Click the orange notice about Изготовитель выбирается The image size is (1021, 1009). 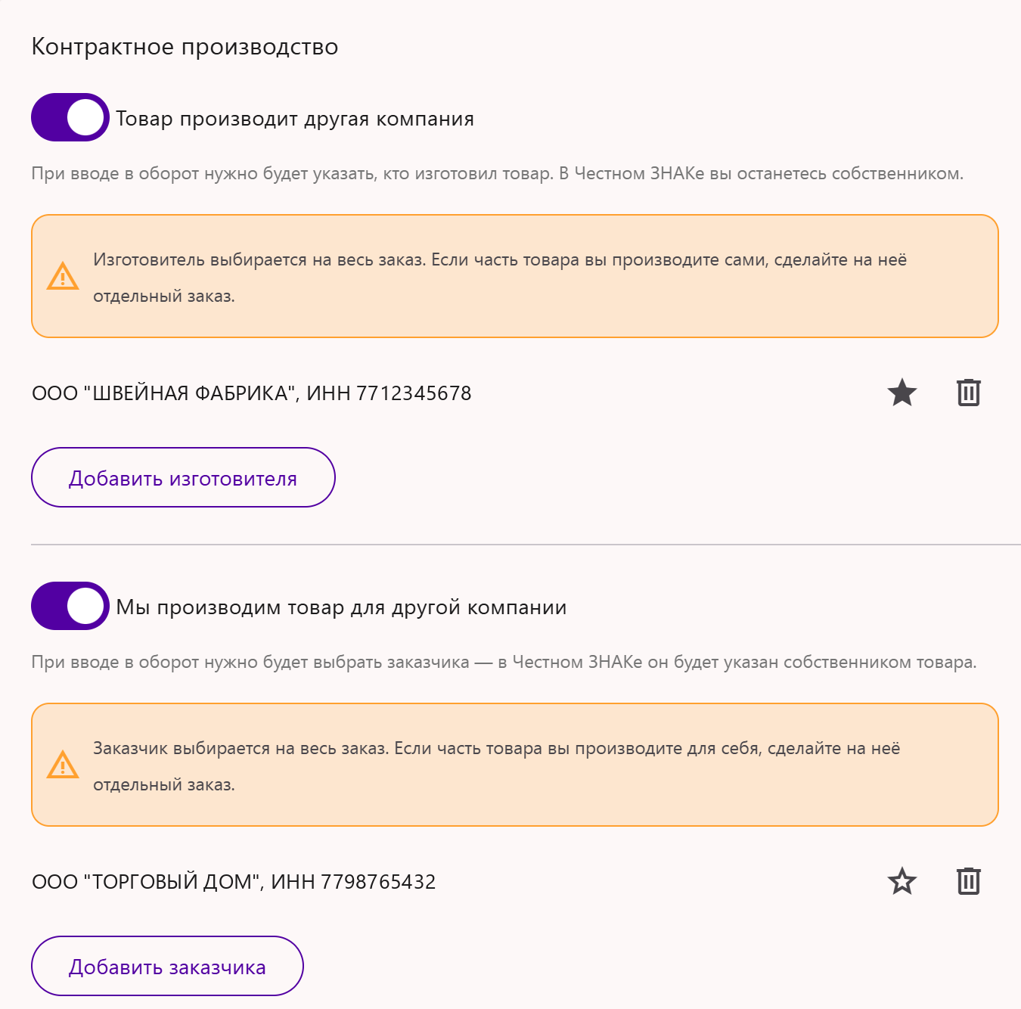click(x=515, y=276)
